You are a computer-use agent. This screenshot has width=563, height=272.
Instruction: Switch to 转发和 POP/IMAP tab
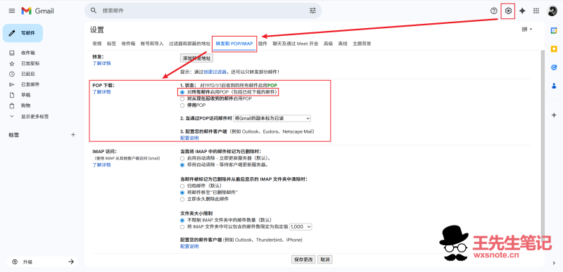(x=234, y=44)
